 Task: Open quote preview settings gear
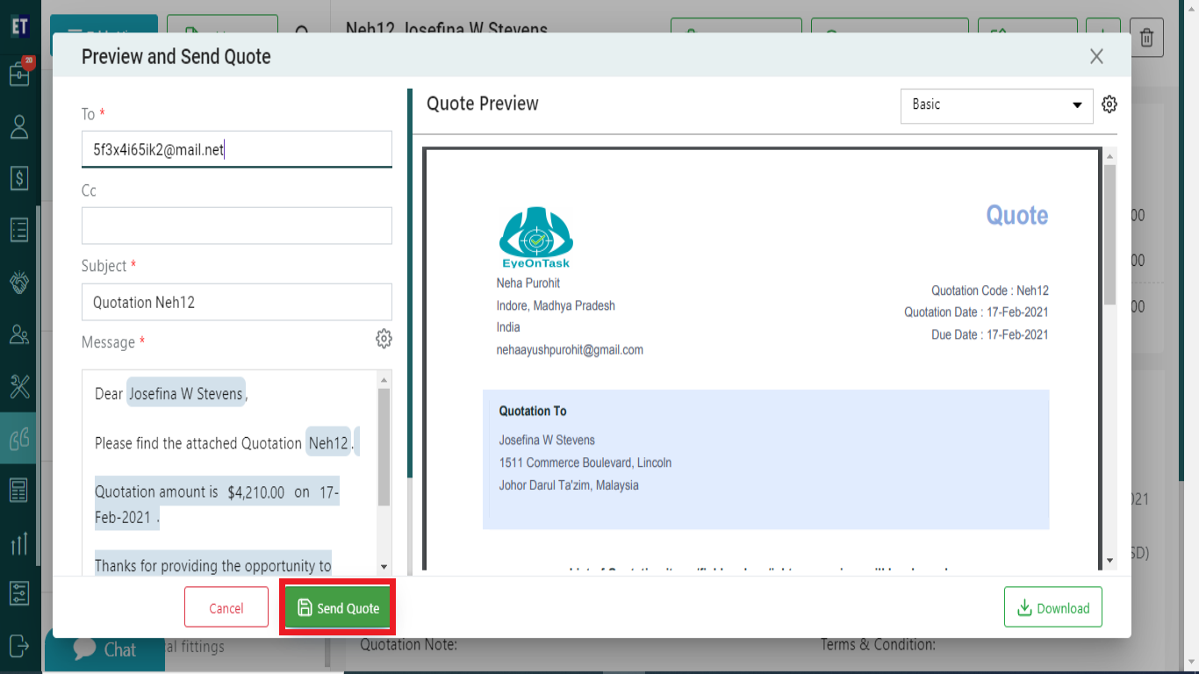point(1109,104)
